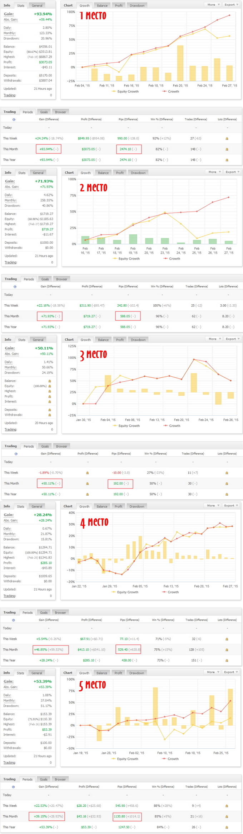Screen dimensions: 243x834
Task: Open Goals tab below the +71.93% account
Action: pos(45,279)
